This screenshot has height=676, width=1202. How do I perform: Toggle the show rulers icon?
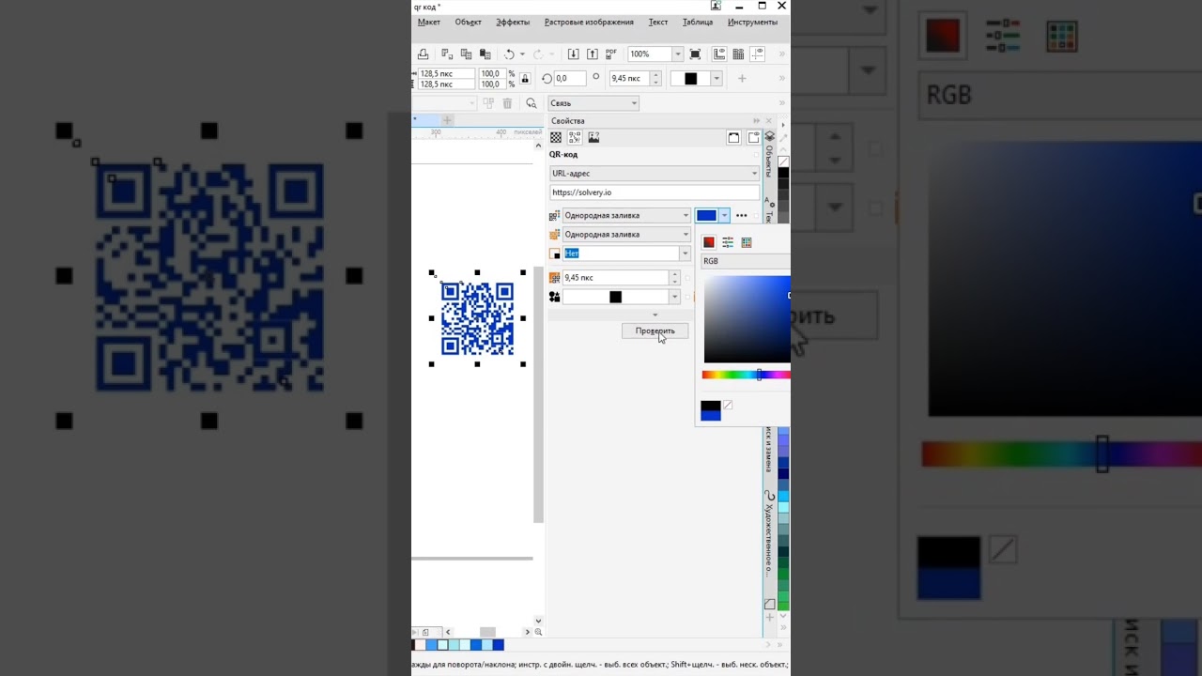[719, 54]
